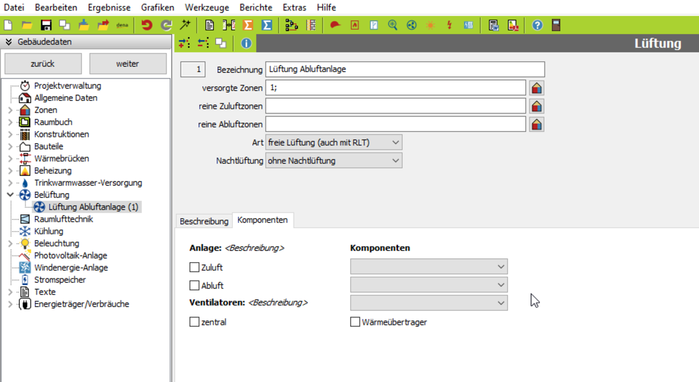Expand the Raumbuch tree node
The image size is (699, 382).
coord(10,122)
